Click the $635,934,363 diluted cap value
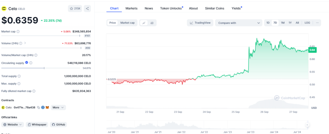 pos(82,91)
